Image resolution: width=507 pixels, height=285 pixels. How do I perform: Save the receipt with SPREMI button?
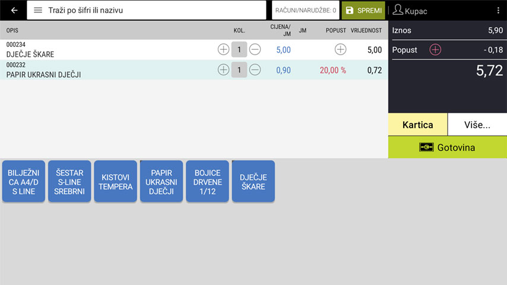363,10
